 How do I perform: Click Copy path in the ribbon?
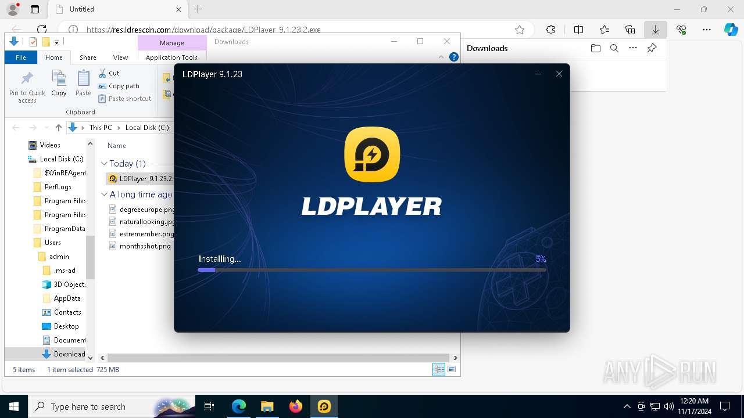[x=119, y=86]
